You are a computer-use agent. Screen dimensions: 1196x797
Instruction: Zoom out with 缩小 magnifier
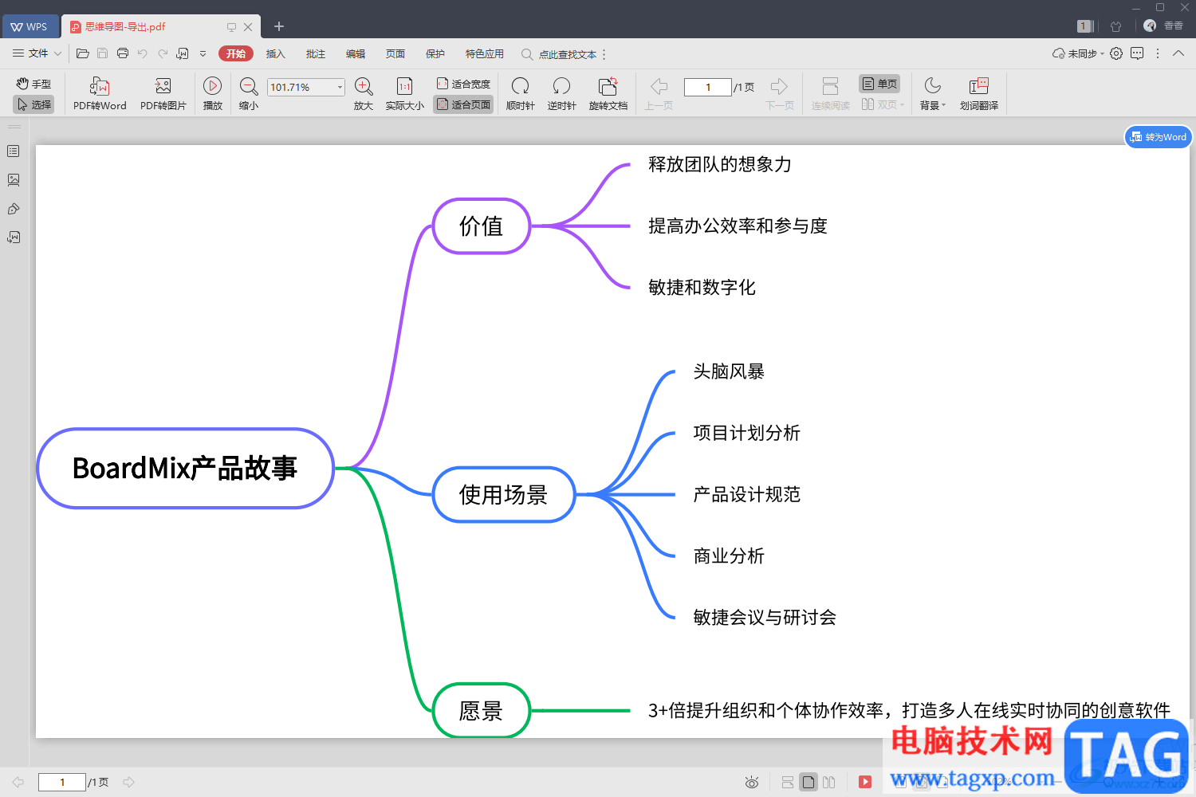point(249,94)
